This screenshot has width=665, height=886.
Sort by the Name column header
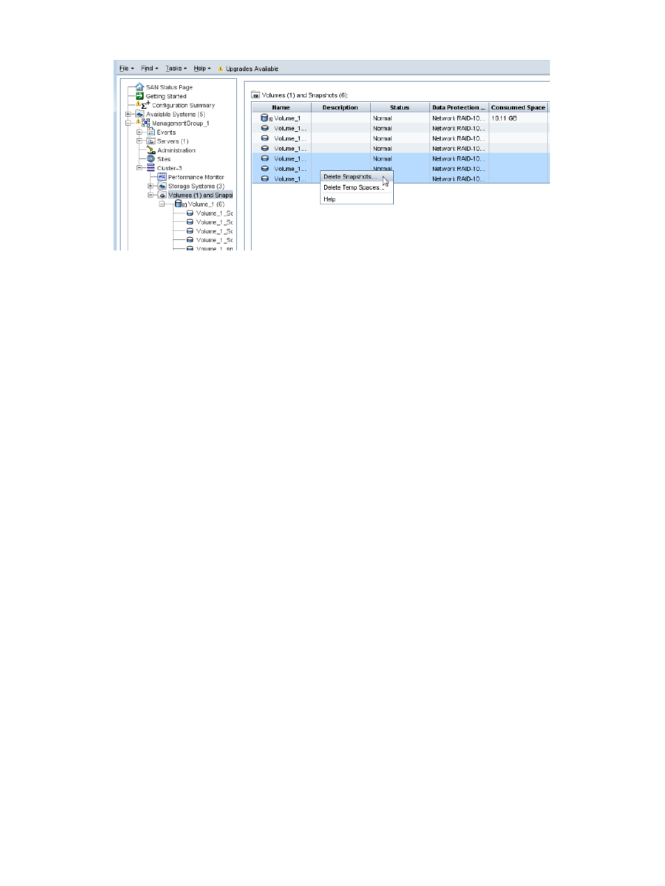pos(281,107)
